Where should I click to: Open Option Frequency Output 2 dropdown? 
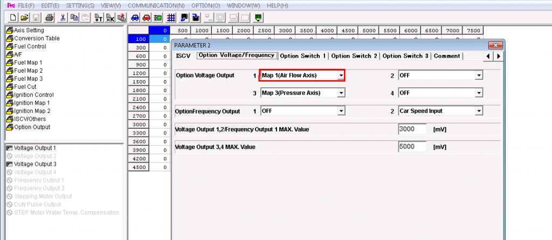478,111
